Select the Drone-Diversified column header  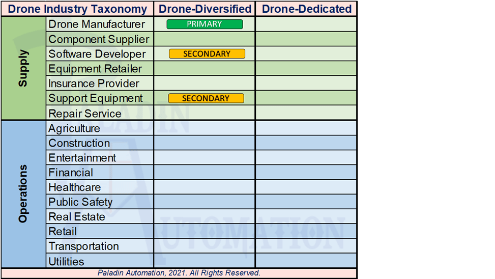pyautogui.click(x=205, y=9)
